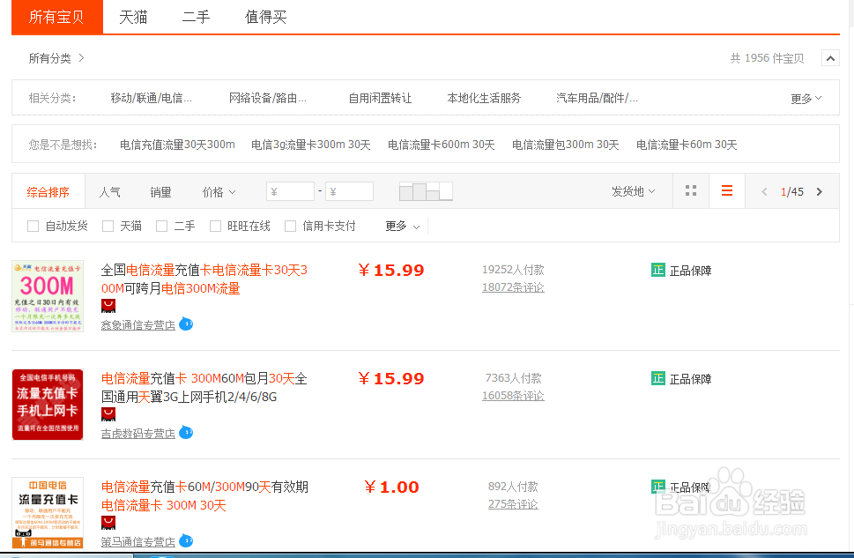Expand 更多 in related categories row
This screenshot has height=558, width=854.
(806, 99)
